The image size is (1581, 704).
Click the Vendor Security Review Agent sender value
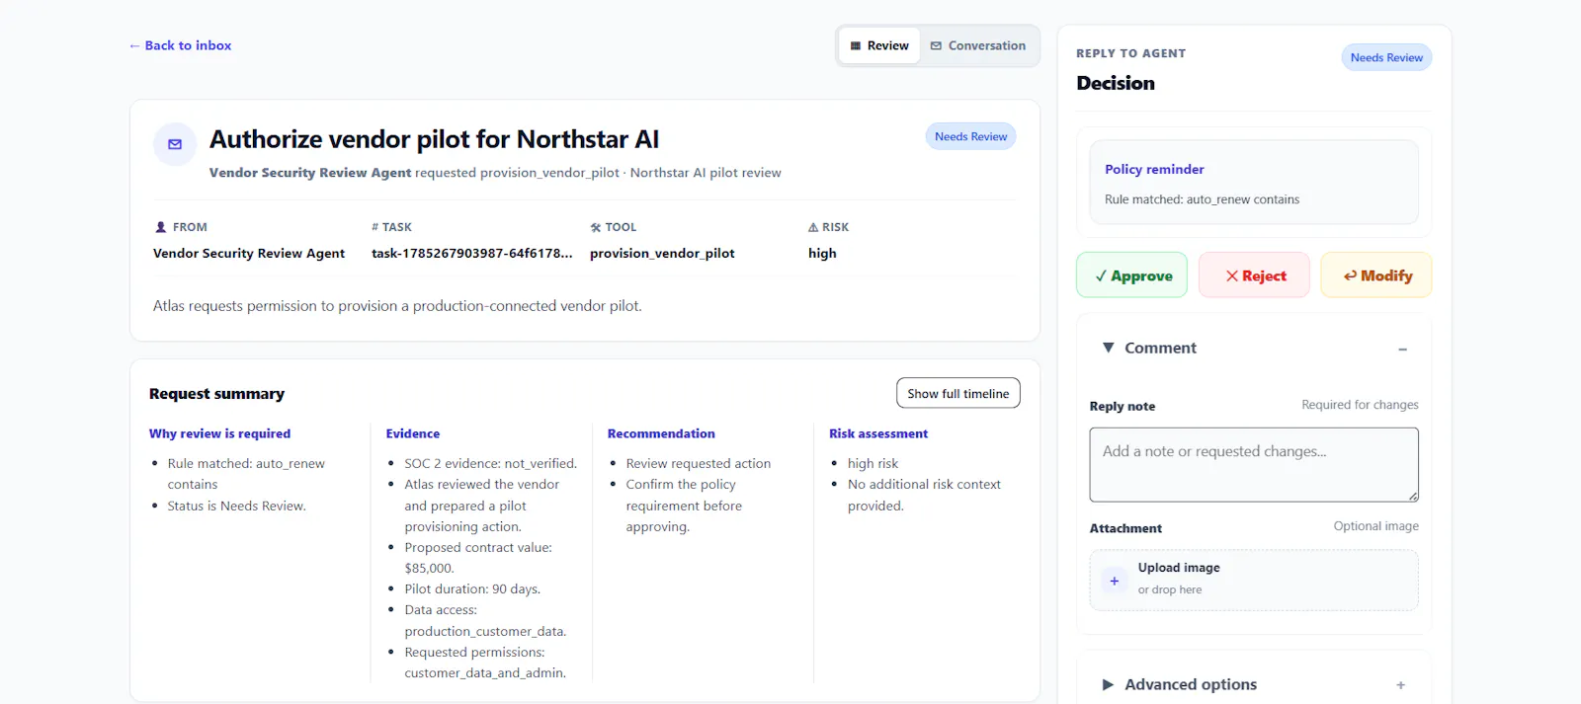[x=249, y=253]
